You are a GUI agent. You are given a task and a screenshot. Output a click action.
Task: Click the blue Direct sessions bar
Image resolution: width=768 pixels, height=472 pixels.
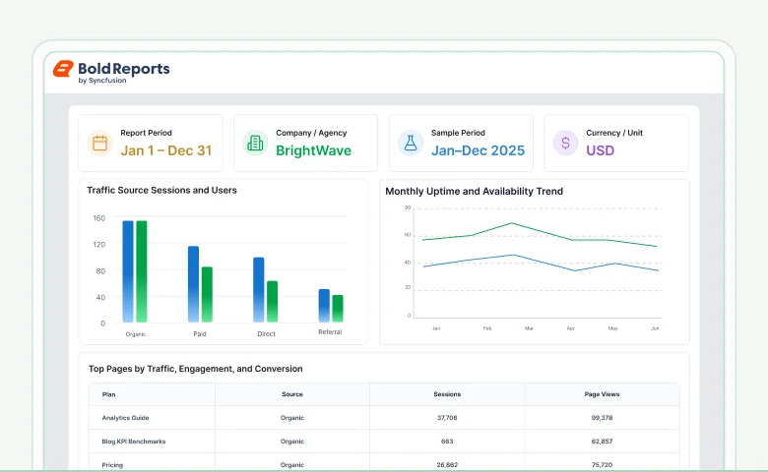click(x=259, y=289)
